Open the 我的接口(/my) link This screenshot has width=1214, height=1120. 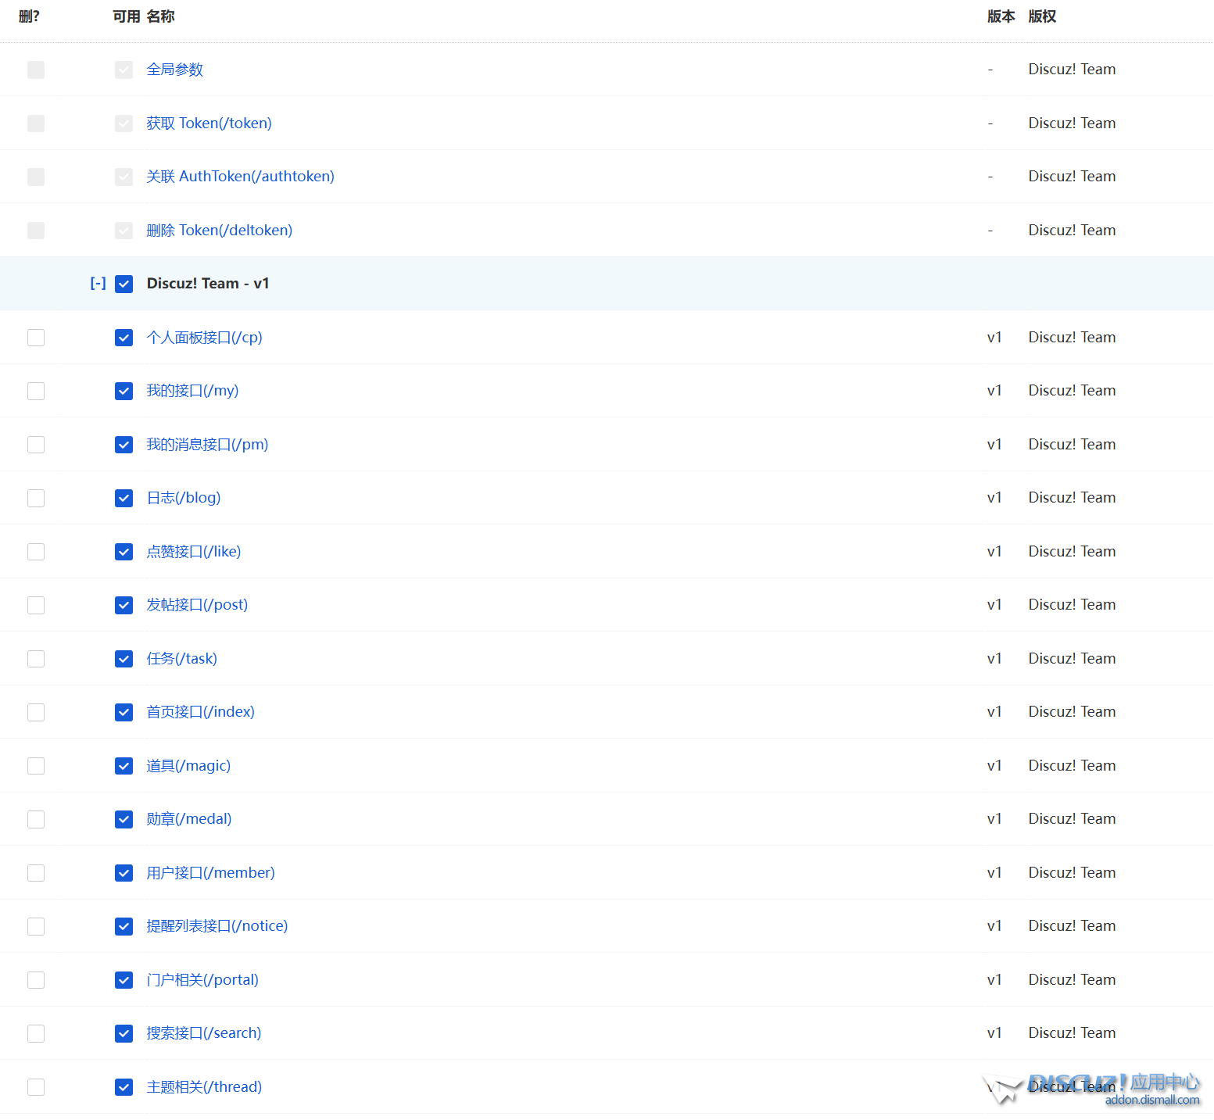pos(193,391)
